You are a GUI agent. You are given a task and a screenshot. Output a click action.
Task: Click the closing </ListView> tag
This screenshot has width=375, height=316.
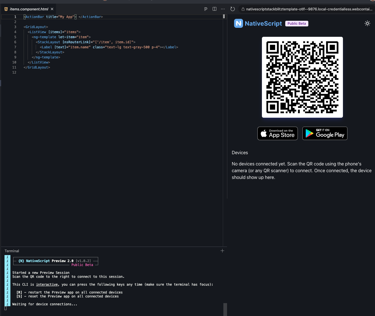coord(39,62)
